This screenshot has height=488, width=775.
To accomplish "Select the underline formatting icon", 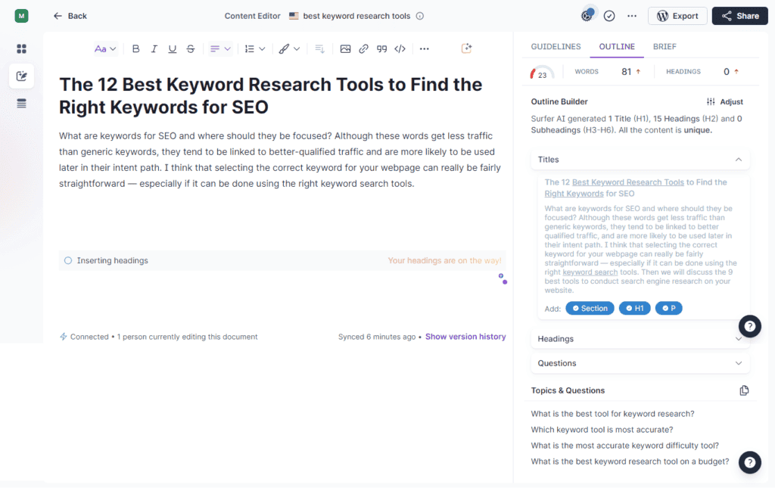I will (x=172, y=48).
